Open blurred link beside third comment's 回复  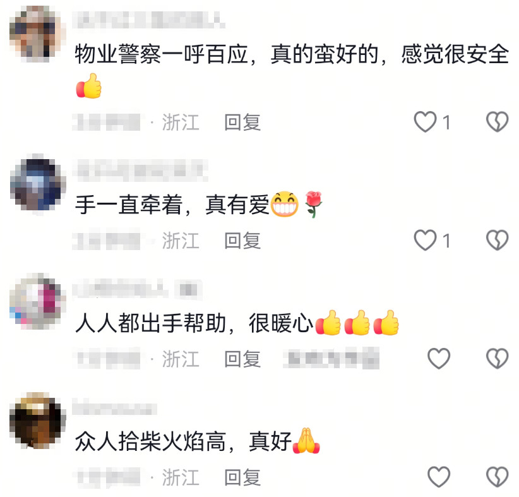[x=331, y=359]
